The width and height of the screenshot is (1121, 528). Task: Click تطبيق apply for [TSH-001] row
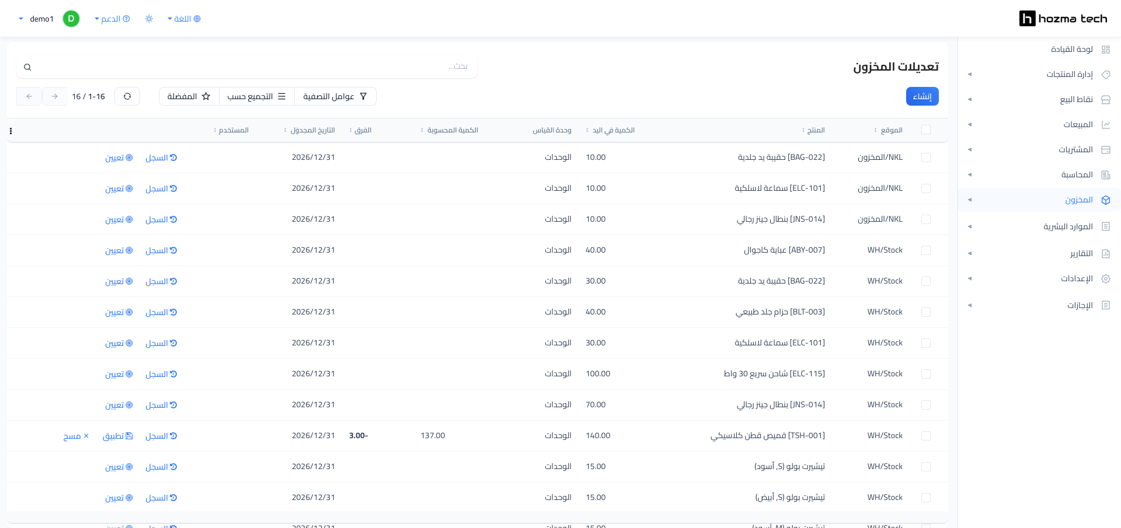(118, 436)
